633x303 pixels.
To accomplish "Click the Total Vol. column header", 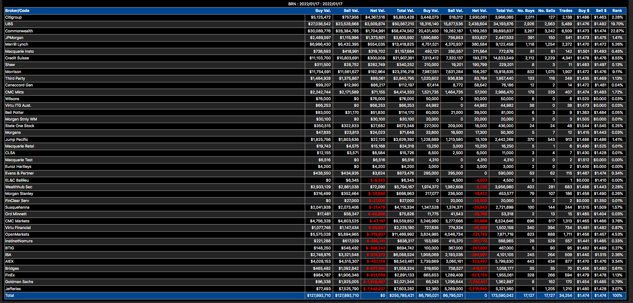I will pos(505,10).
